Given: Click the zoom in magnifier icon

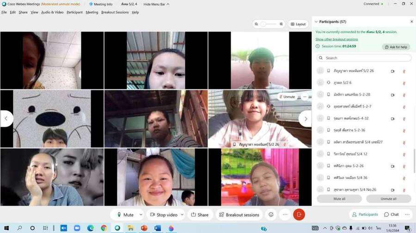Looking at the screenshot, I should [281, 24].
